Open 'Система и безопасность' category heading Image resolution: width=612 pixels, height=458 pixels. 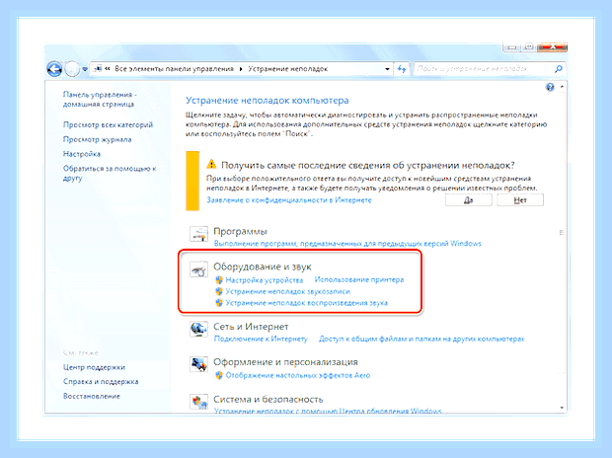tap(268, 400)
